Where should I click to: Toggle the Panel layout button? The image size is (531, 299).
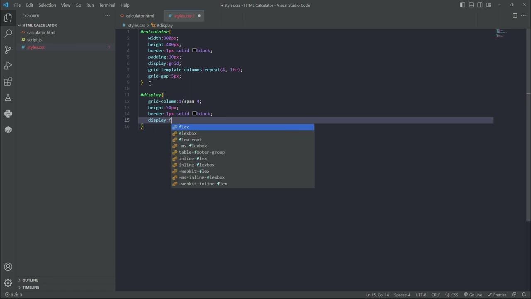(x=471, y=5)
